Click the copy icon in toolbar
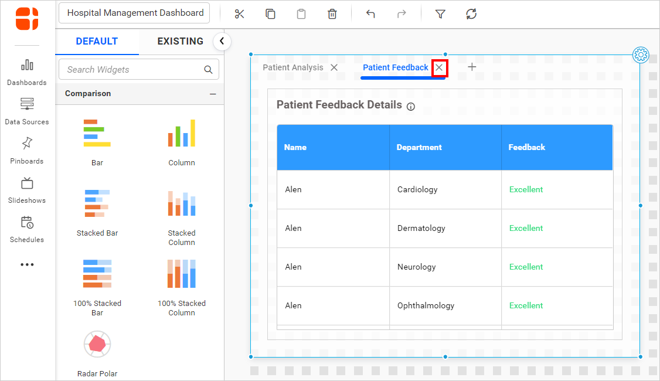This screenshot has width=660, height=381. tap(270, 14)
